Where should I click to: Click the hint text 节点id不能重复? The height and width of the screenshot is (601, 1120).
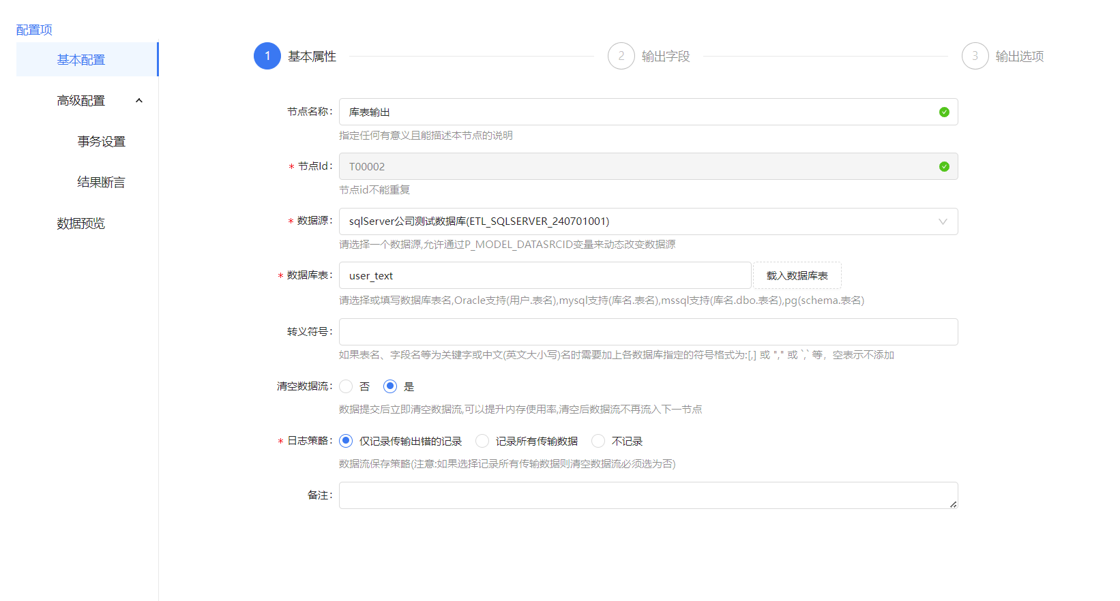click(374, 190)
